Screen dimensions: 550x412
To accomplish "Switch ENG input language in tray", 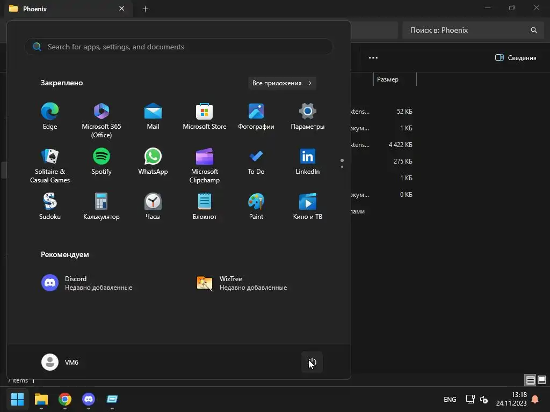I will (450, 399).
